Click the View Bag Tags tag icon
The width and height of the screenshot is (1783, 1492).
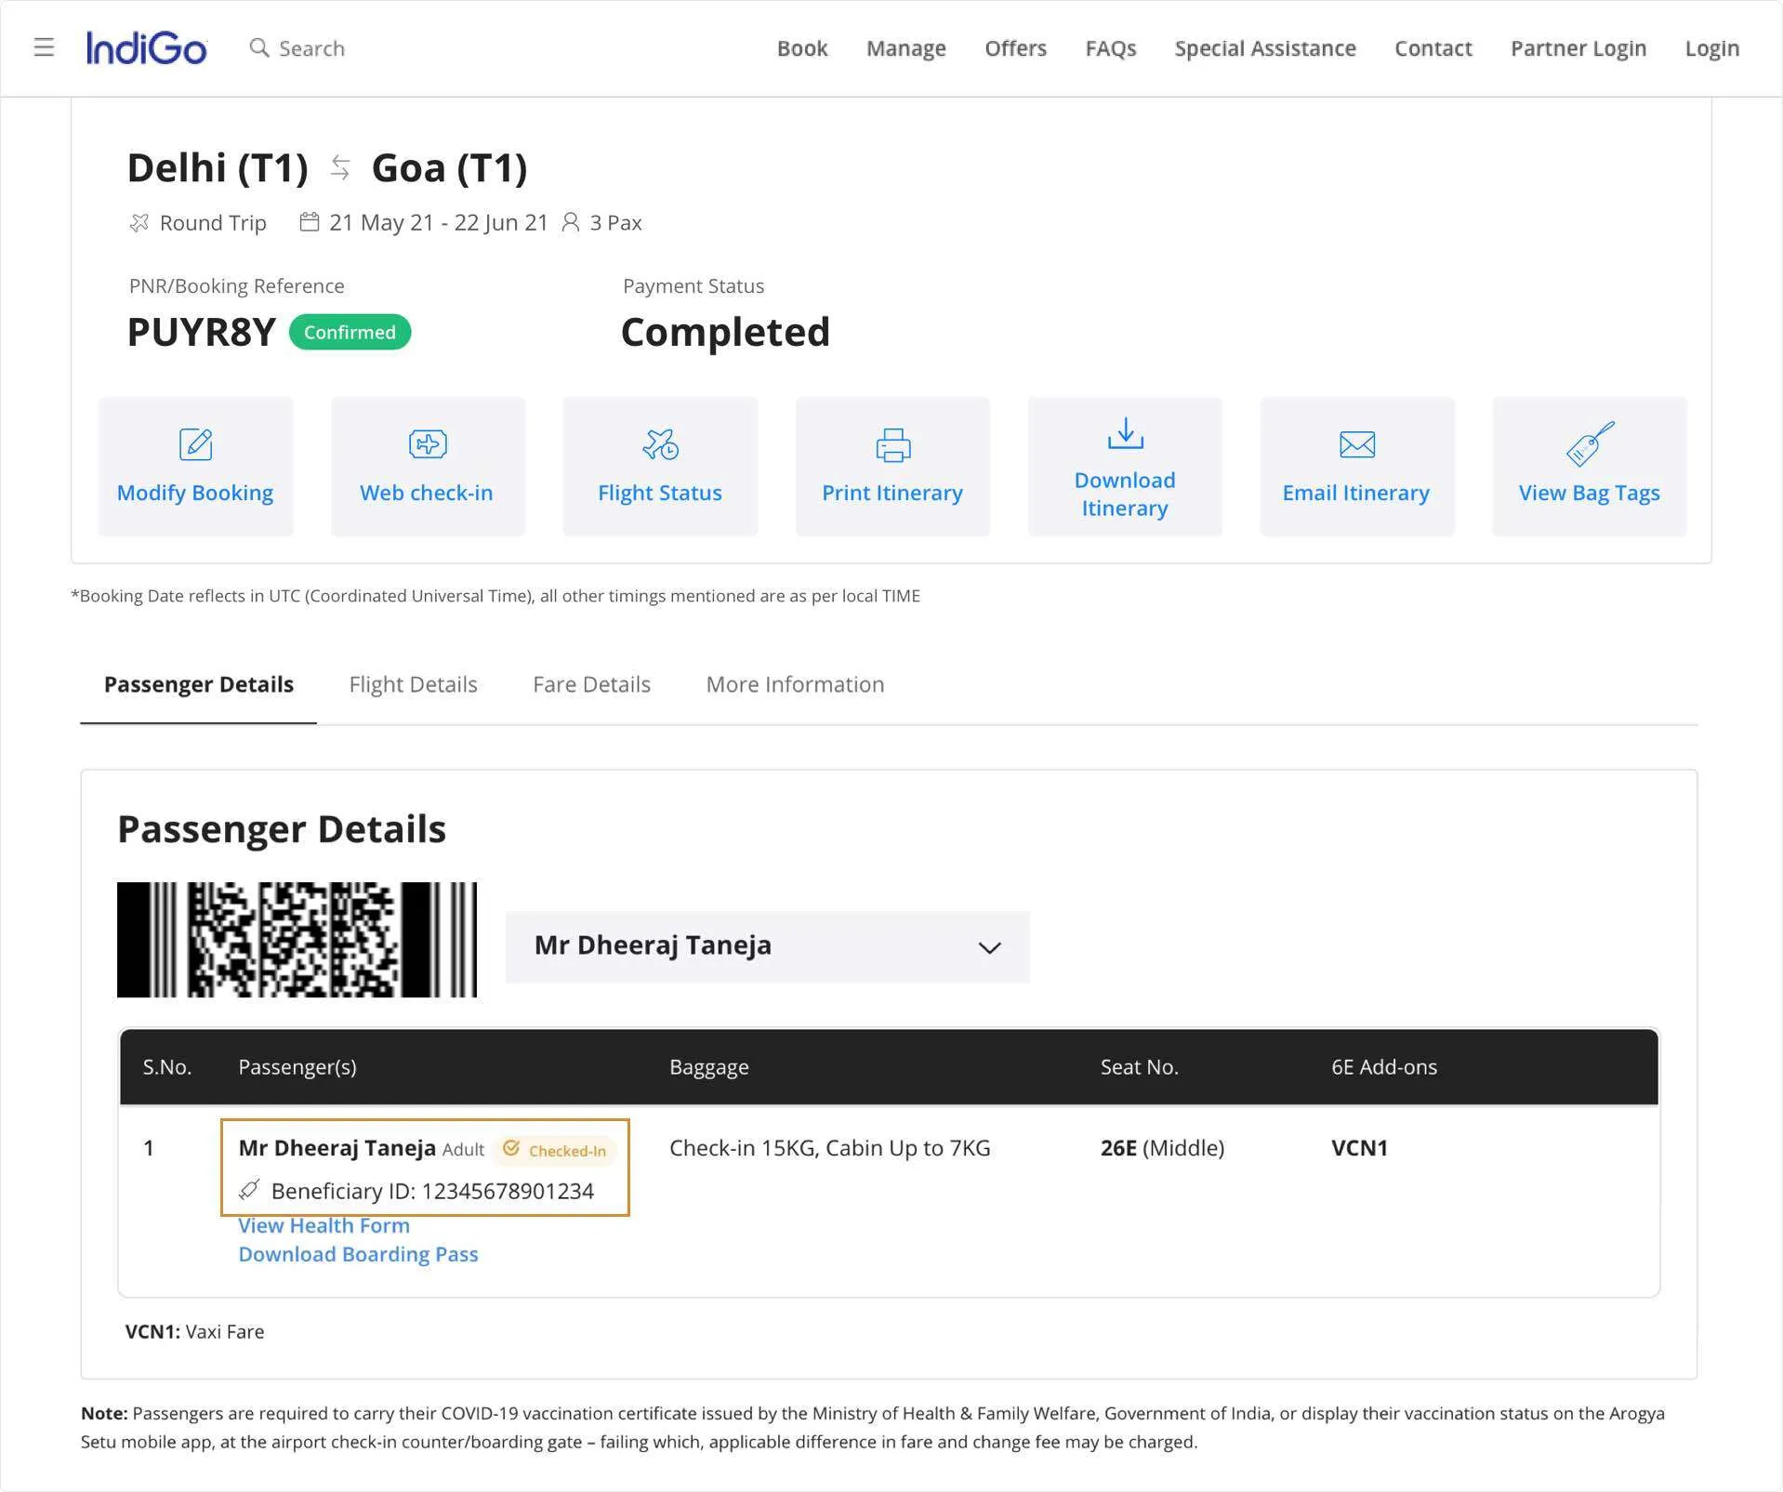point(1590,442)
